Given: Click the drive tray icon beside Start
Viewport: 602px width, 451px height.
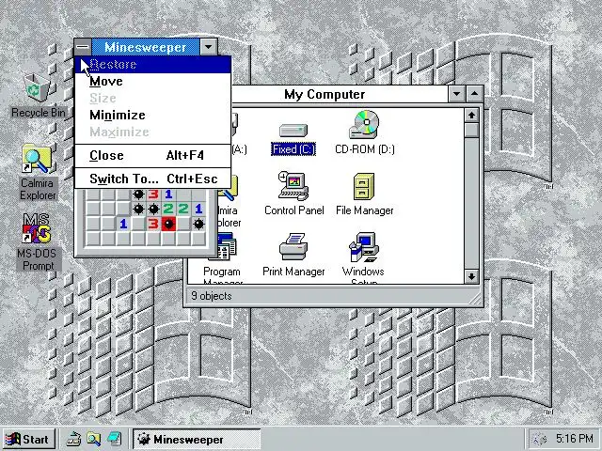Looking at the screenshot, I should [x=73, y=439].
